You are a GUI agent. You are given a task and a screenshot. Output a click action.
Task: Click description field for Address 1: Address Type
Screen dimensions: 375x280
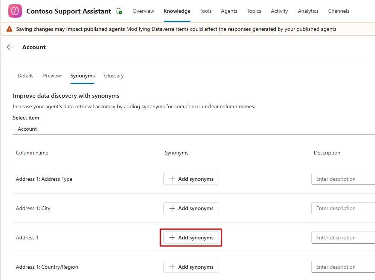(x=343, y=179)
